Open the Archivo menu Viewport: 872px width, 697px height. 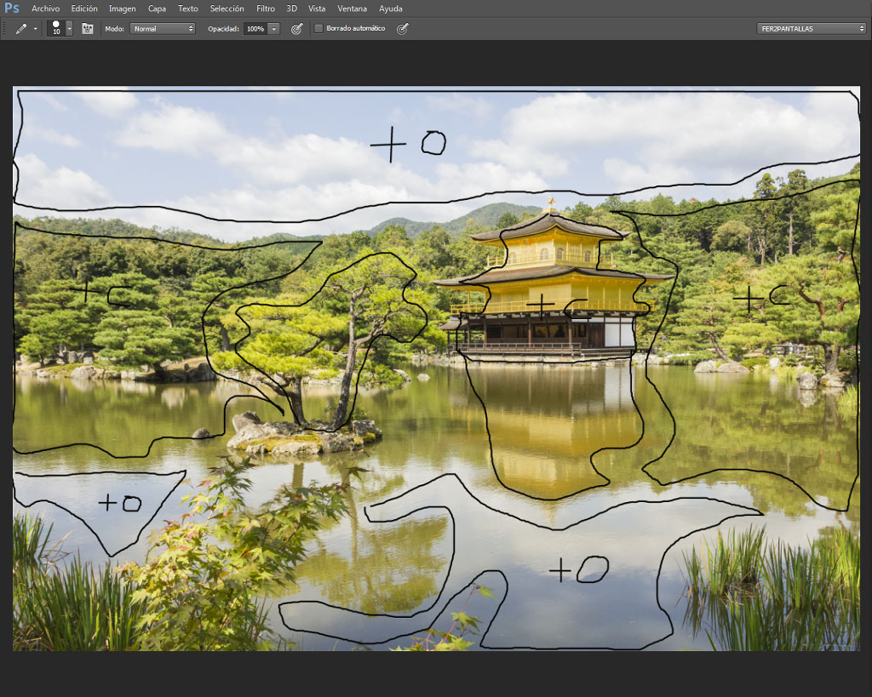coord(46,9)
